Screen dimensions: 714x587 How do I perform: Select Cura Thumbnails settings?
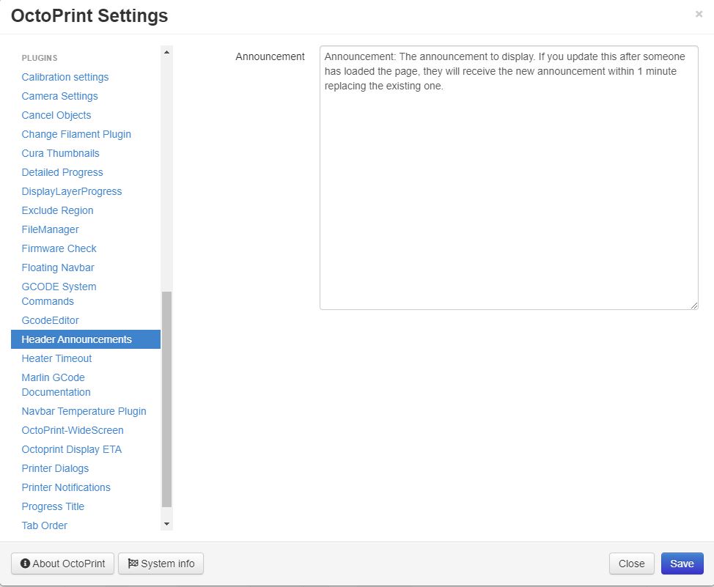tap(60, 153)
